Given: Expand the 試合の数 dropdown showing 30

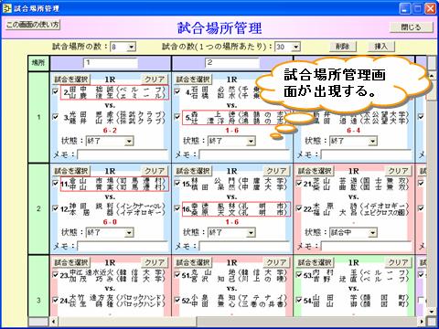Looking at the screenshot, I should tap(295, 47).
